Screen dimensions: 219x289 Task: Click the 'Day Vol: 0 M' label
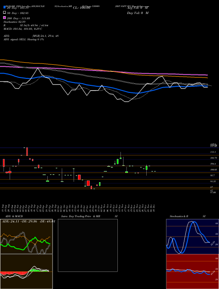[x=138, y=13]
